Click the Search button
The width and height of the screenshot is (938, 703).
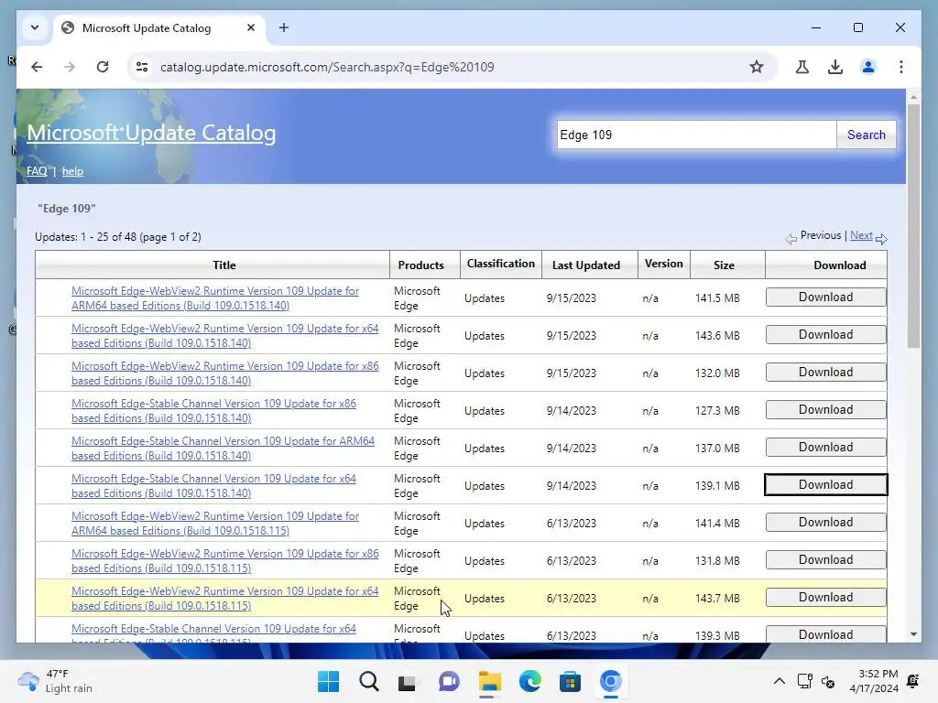tap(866, 135)
